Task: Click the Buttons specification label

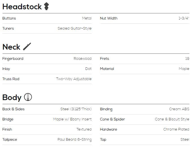Action: (9, 18)
